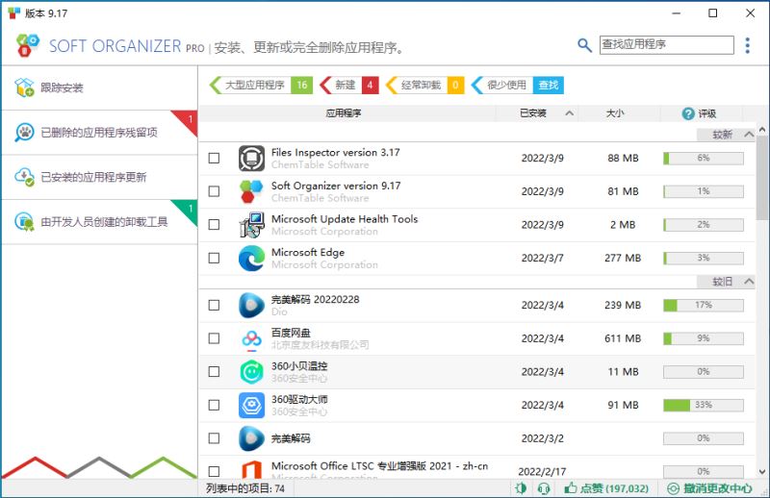Open 已删除的应用程序残留项 section
Viewport: 770px width, 498px height.
pyautogui.click(x=100, y=133)
